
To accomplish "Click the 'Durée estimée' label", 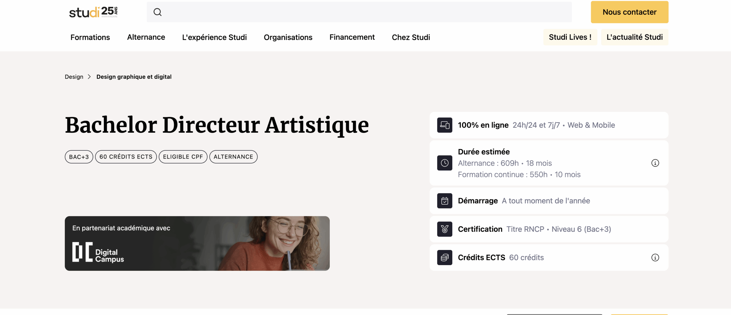I will (x=484, y=152).
